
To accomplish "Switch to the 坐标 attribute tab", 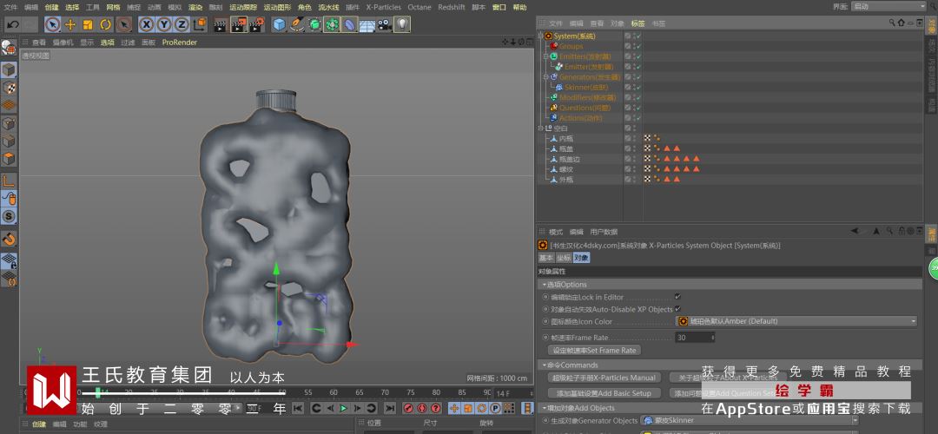I will (564, 258).
